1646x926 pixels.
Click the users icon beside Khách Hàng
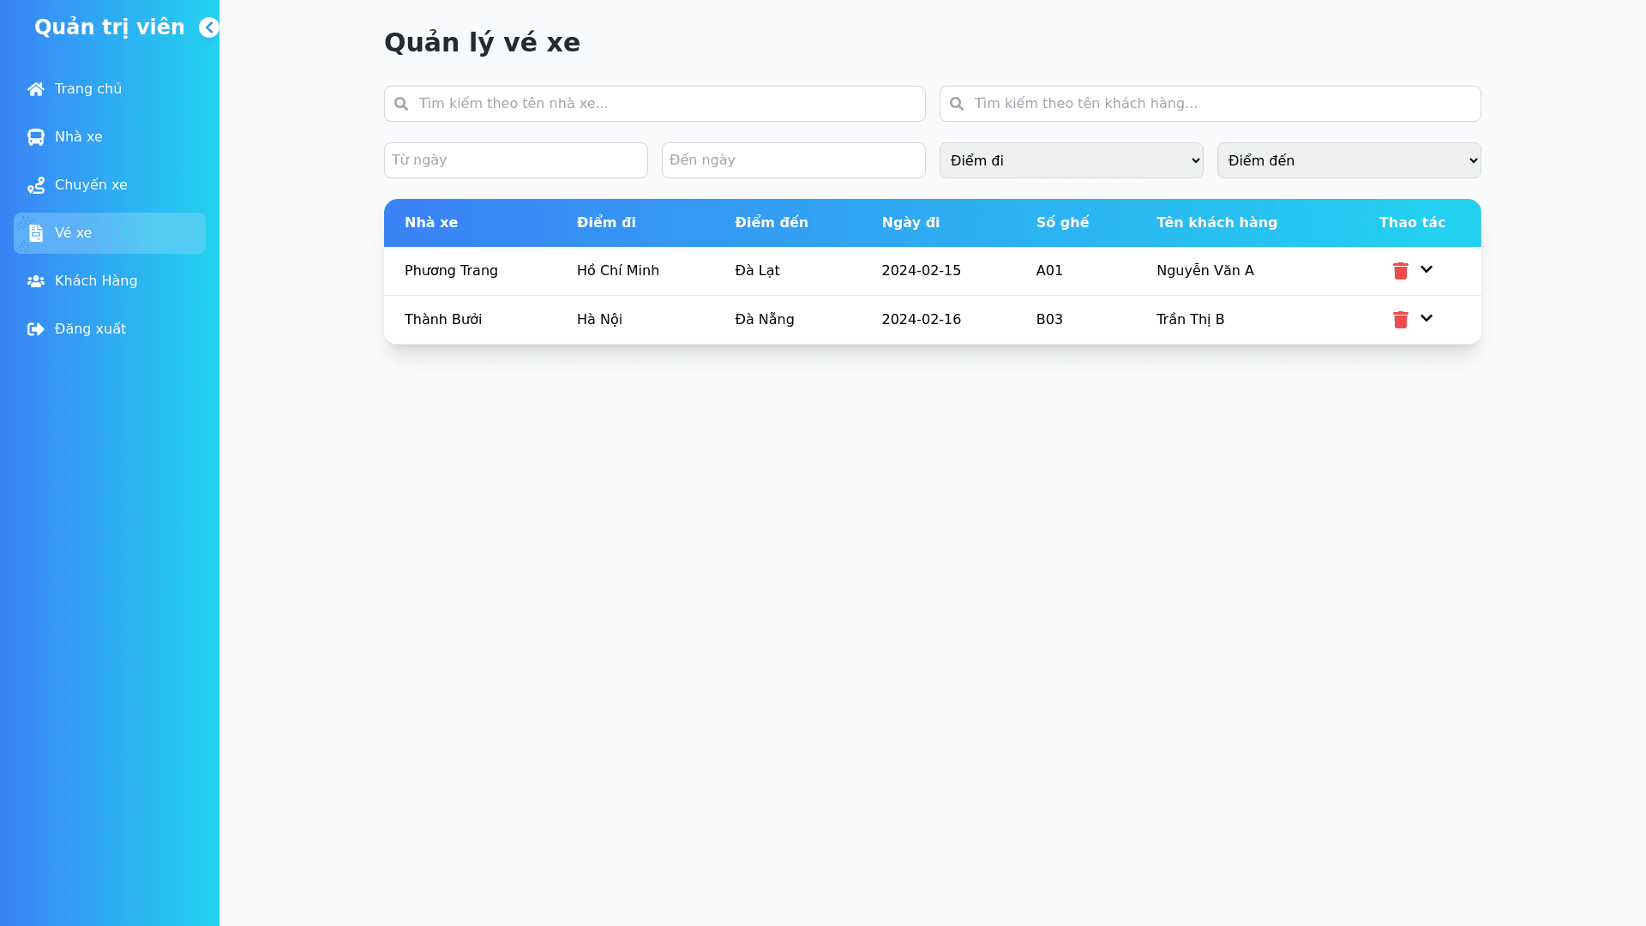point(36,281)
